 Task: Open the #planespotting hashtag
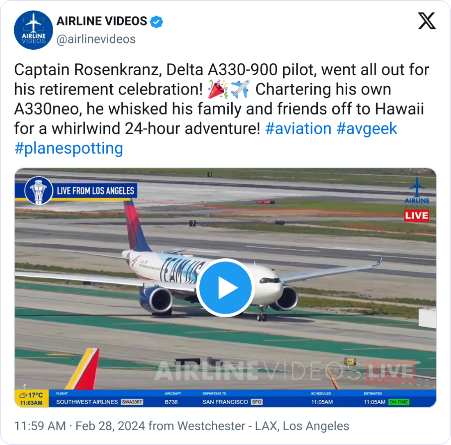pyautogui.click(x=68, y=148)
